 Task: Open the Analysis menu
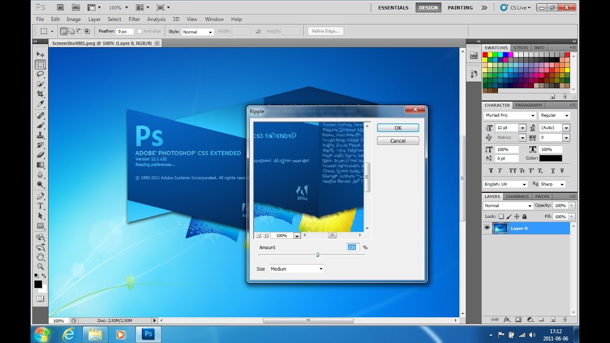[156, 19]
